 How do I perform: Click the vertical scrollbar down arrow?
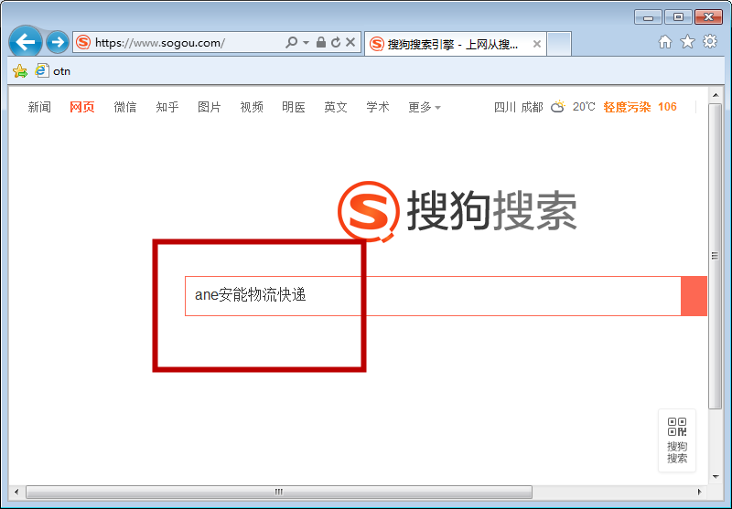point(716,476)
